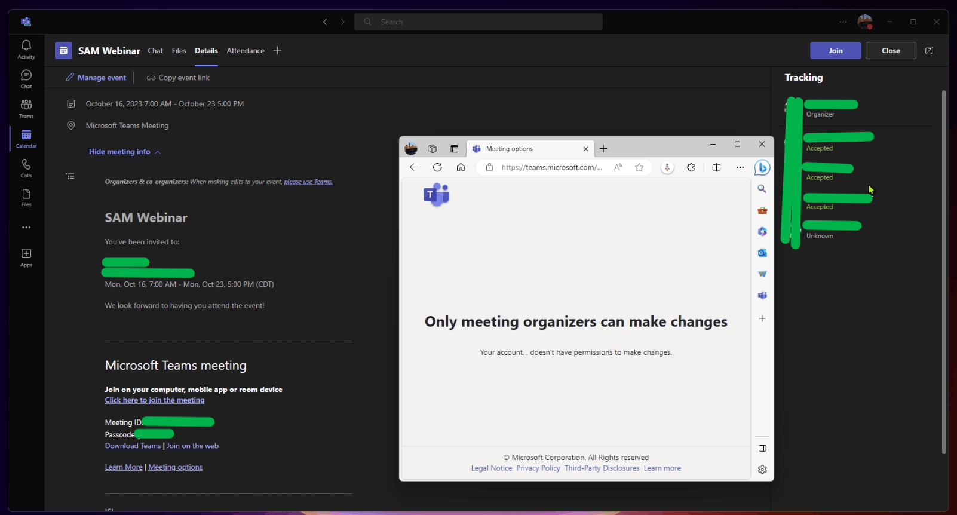Refresh the Meeting options page
The height and width of the screenshot is (515, 957).
tap(437, 167)
